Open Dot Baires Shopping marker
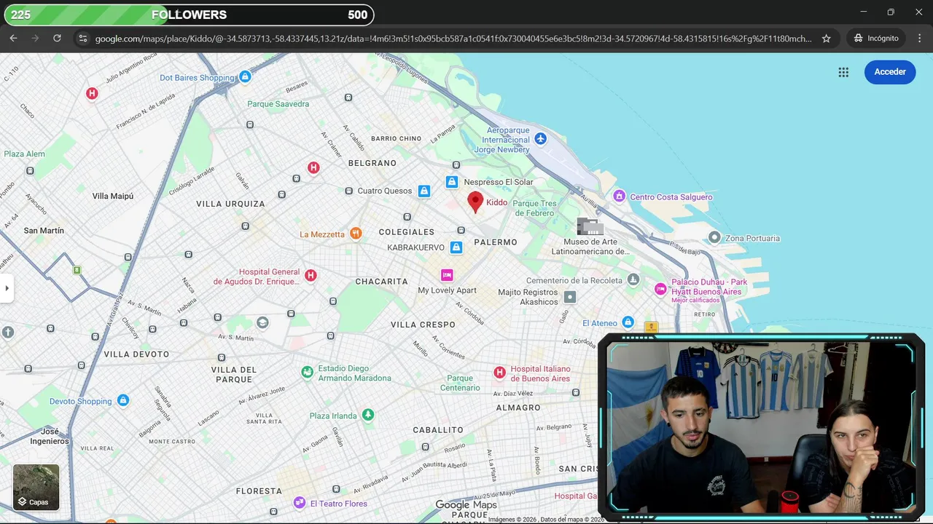This screenshot has height=524, width=933. 245,76
